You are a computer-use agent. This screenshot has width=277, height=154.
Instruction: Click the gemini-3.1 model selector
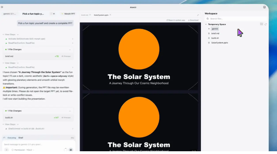[10, 14]
